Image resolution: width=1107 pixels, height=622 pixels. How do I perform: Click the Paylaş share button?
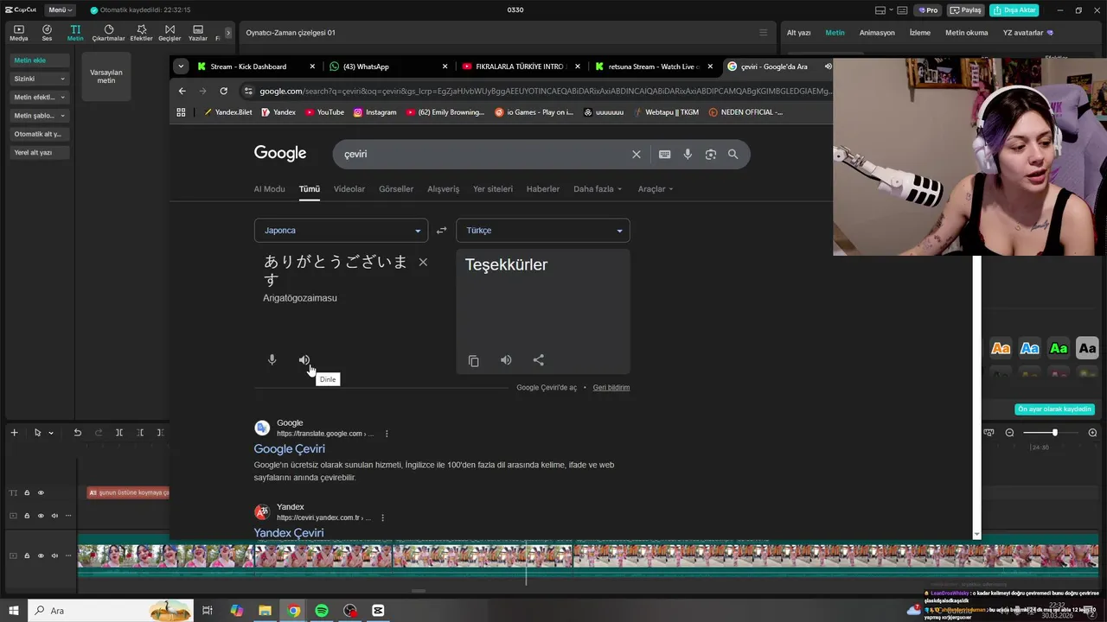pos(966,10)
